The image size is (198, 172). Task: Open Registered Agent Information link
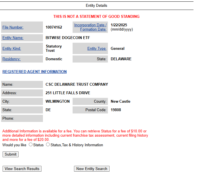point(34,72)
